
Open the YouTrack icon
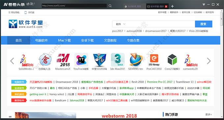pos(81,60)
